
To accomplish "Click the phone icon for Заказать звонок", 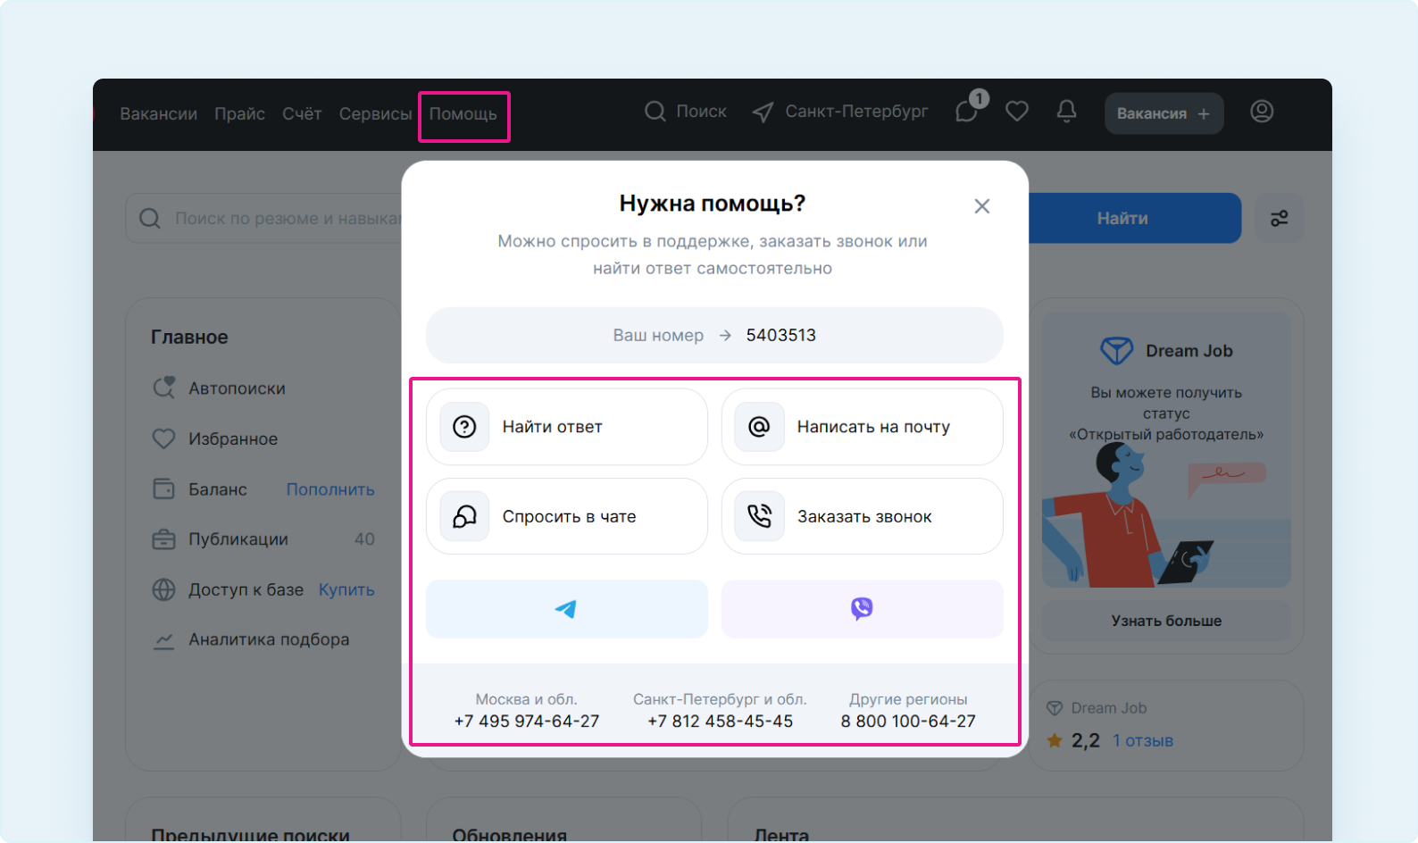I will (x=759, y=516).
